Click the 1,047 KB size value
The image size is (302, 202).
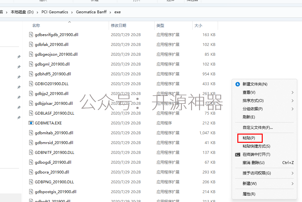click(x=208, y=133)
